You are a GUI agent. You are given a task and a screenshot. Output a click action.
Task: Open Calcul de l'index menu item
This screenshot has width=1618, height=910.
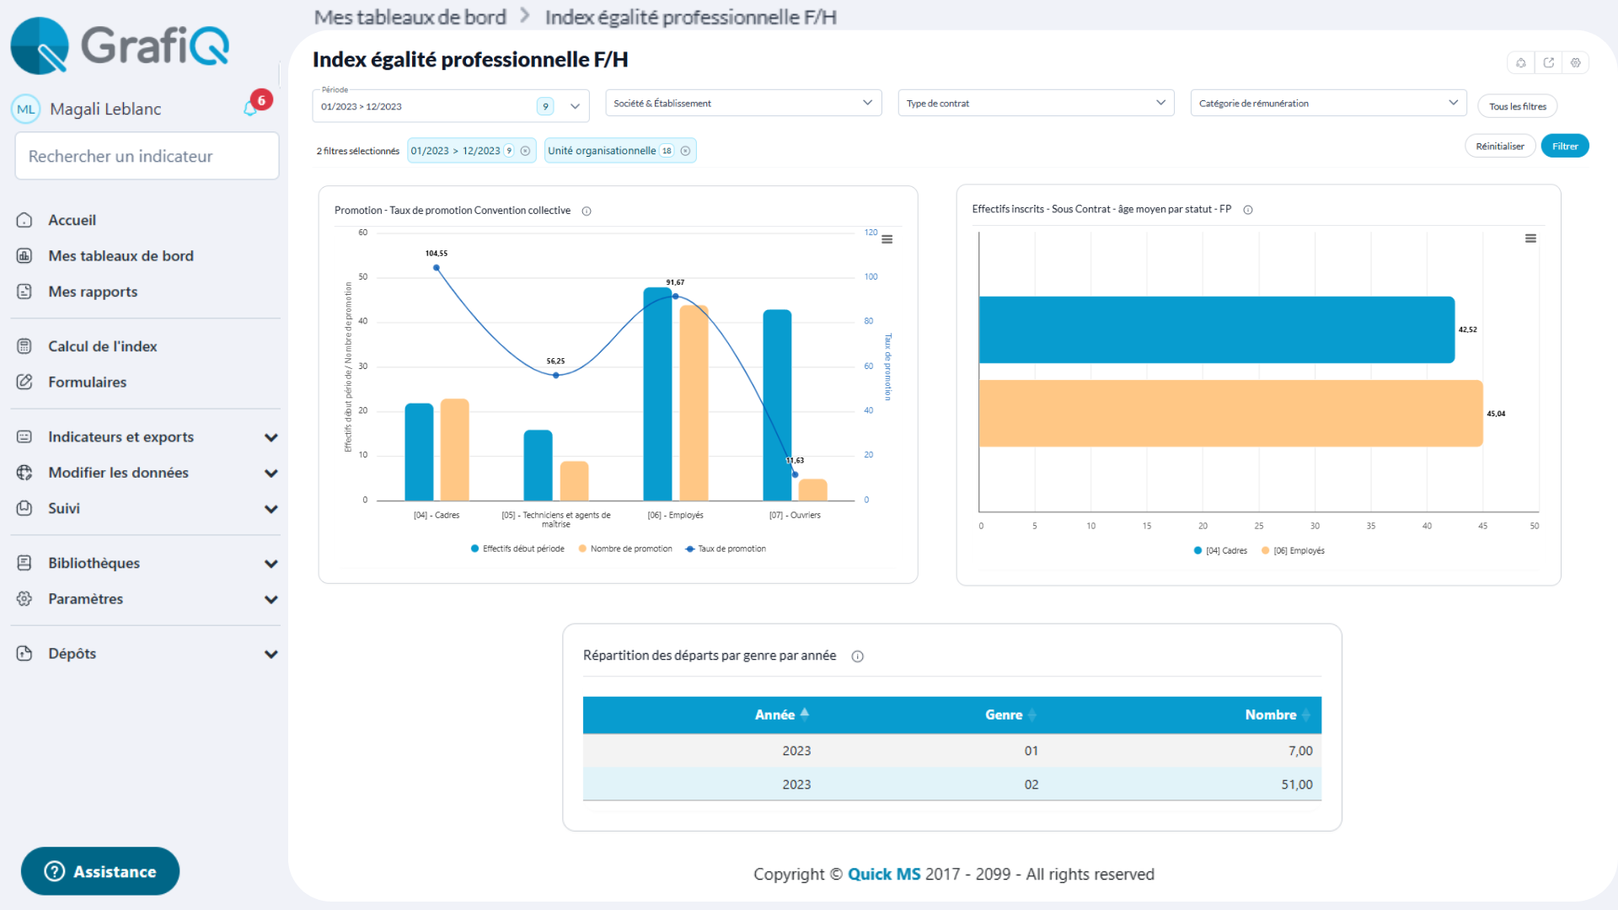pos(102,346)
